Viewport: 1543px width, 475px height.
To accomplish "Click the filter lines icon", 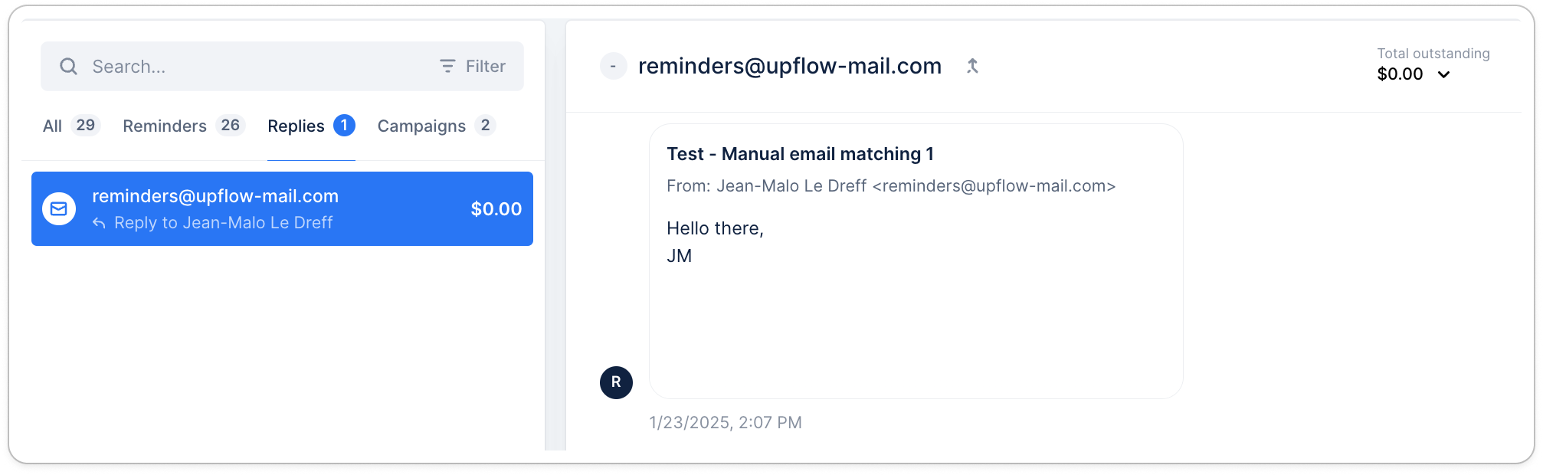I will coord(447,67).
